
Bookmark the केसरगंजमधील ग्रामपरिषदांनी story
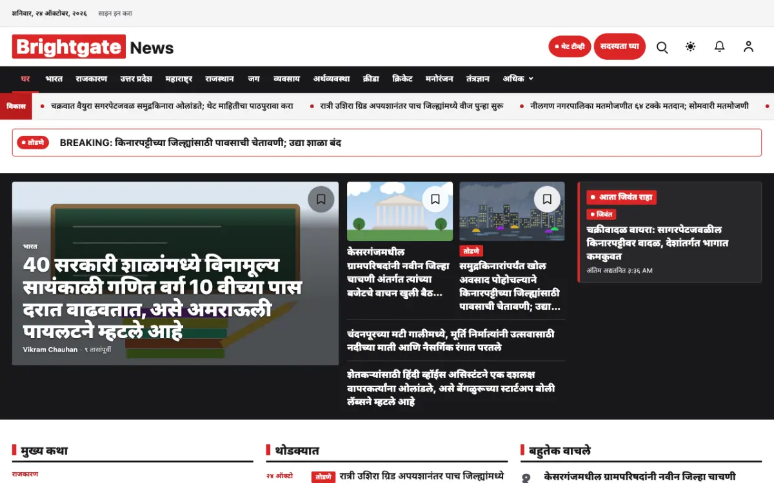click(x=435, y=199)
